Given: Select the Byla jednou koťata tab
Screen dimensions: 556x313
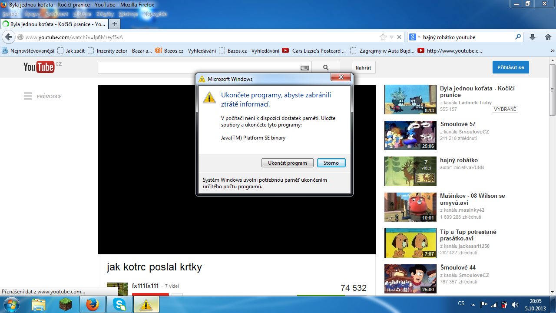Looking at the screenshot, I should 54,24.
